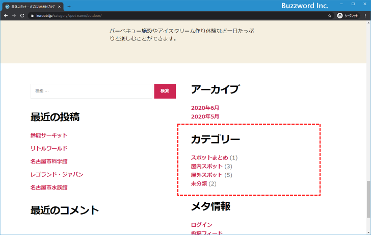Viewport: 371px width, 235px height.
Task: Click the ログイン meta link
Action: (x=202, y=225)
